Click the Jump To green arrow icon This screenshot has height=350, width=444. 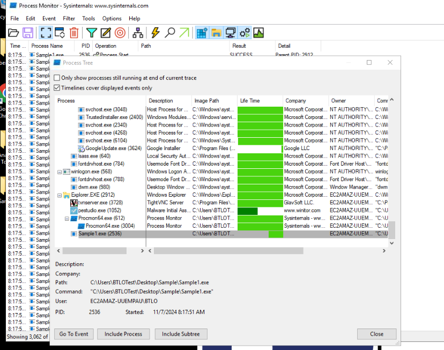(x=184, y=33)
